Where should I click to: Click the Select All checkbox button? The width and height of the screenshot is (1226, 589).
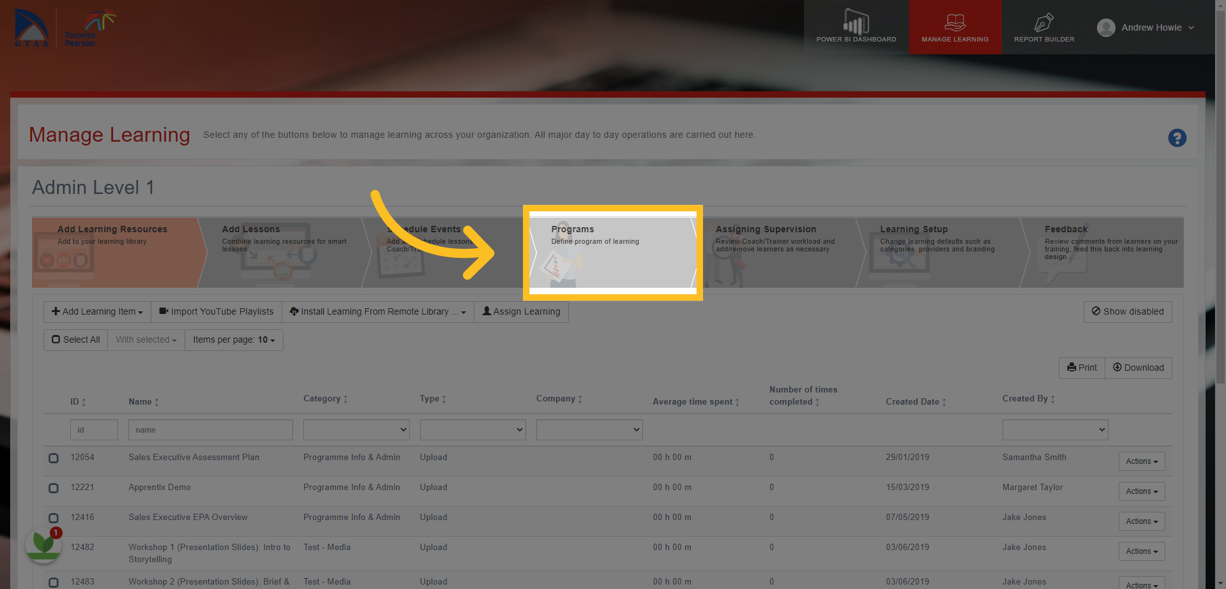tap(76, 339)
